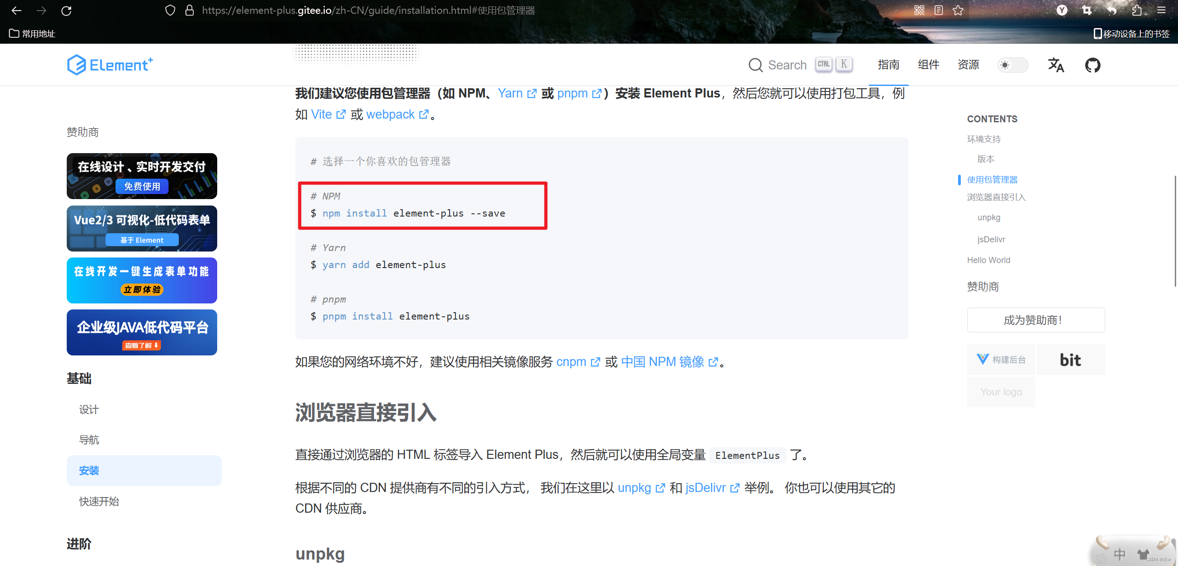Viewport: 1178px width, 566px height.
Task: Toggle reader view icon
Action: [939, 10]
